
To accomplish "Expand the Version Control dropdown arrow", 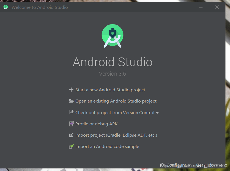I will click(x=157, y=112).
